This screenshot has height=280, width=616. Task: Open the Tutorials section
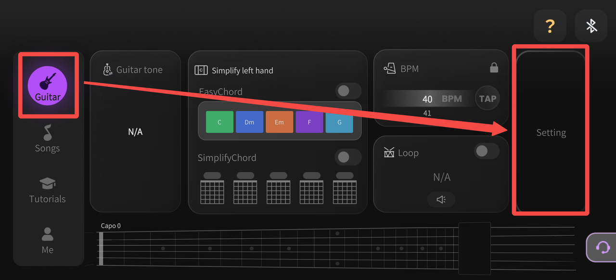(x=47, y=190)
